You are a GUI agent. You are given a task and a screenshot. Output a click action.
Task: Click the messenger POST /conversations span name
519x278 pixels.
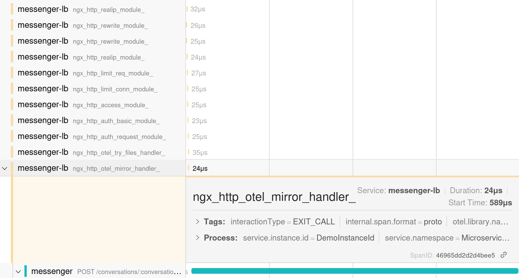[x=129, y=272]
